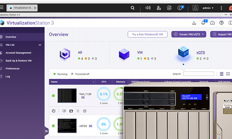
Task: Collapse the sidebar with the handle button
Action: pyautogui.click(x=46, y=131)
